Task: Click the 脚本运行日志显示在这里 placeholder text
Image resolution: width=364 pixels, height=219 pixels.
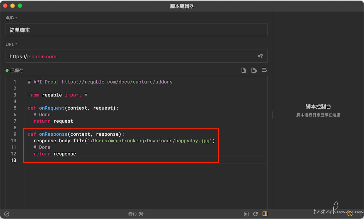Action: click(318, 115)
